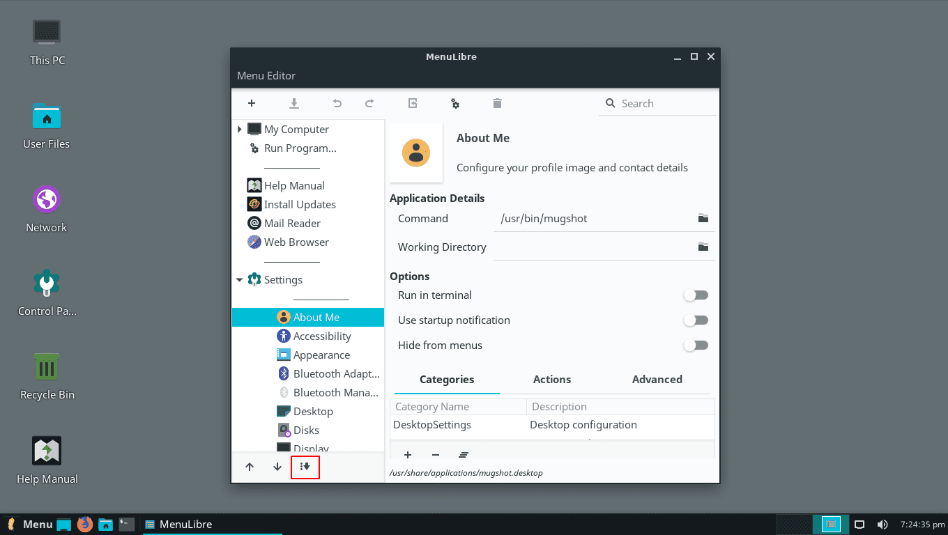The height and width of the screenshot is (535, 948).
Task: Turn on Use startup notification
Action: click(x=696, y=320)
